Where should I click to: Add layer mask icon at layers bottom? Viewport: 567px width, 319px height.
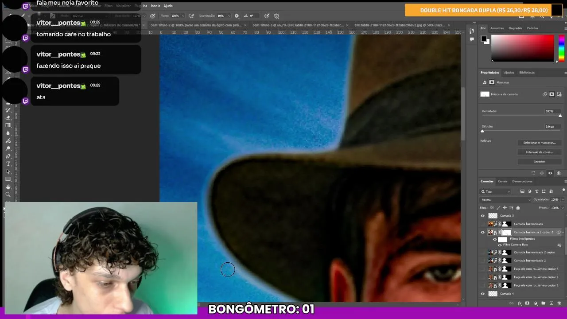click(527, 303)
